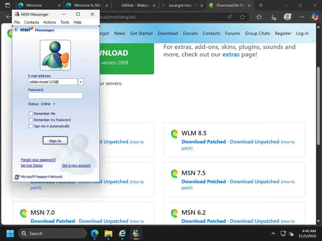This screenshot has width=322, height=241.
Task: Click MSN 7.5 Download Unpatched link
Action: coord(254,182)
